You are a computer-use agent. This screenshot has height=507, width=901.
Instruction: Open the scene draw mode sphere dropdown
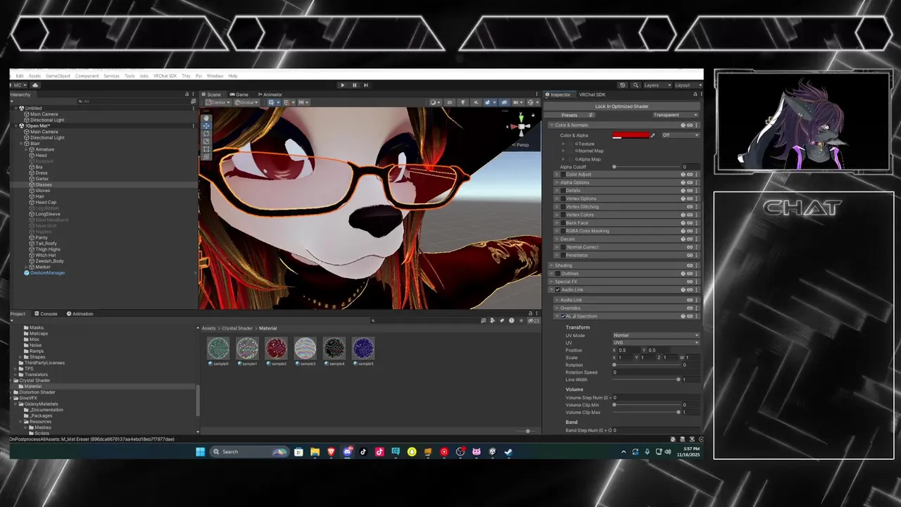click(435, 103)
